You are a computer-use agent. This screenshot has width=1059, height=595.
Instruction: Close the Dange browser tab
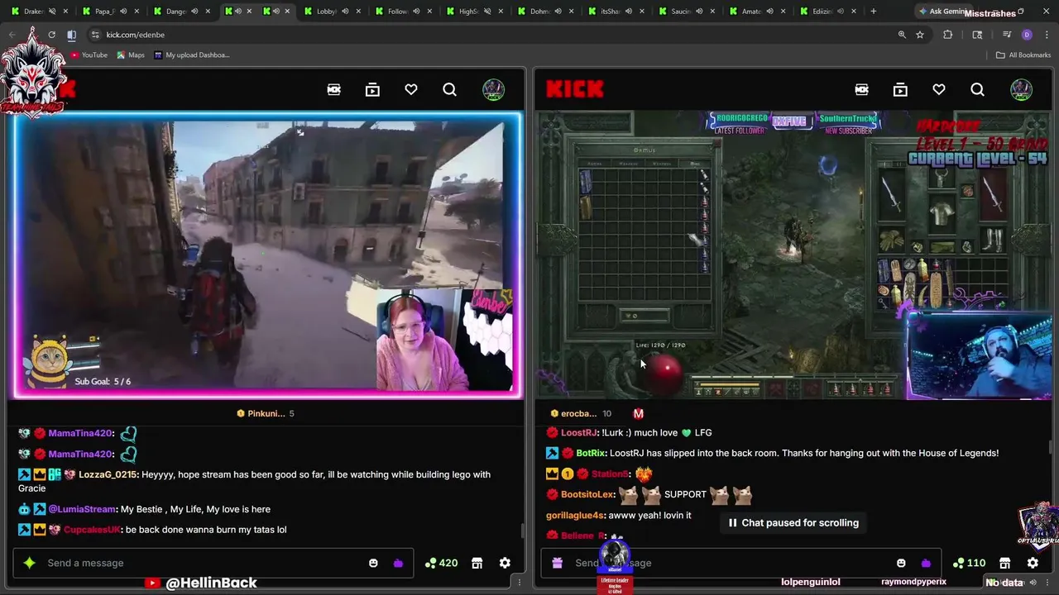(209, 11)
